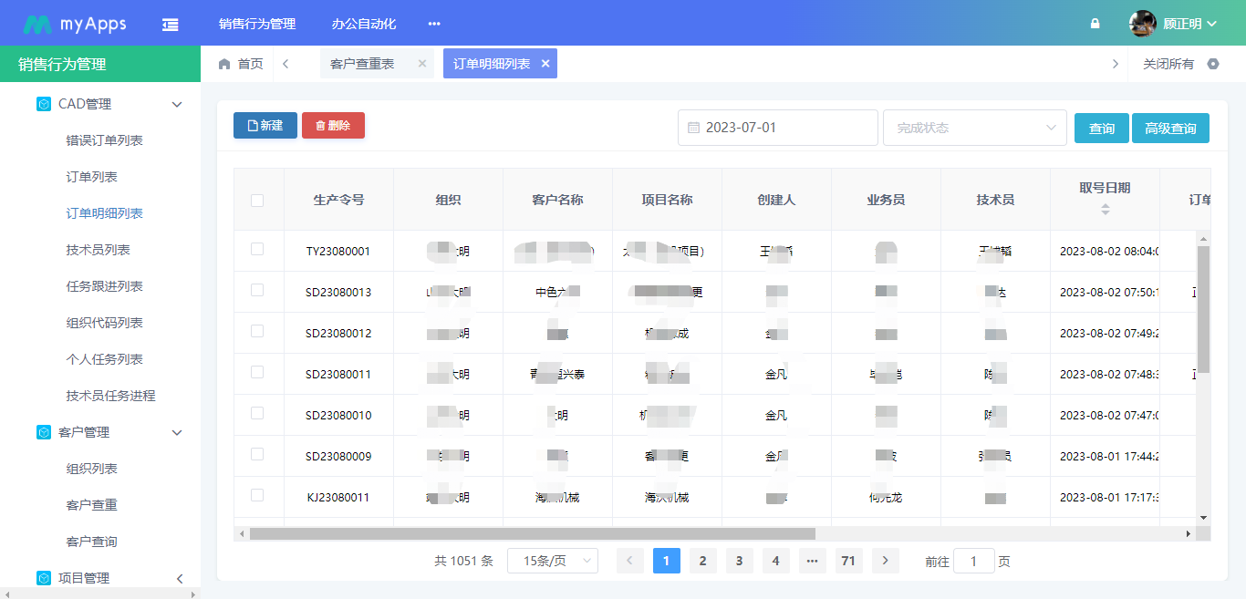Click the lock icon in the header
The height and width of the screenshot is (599, 1246).
click(x=1094, y=23)
